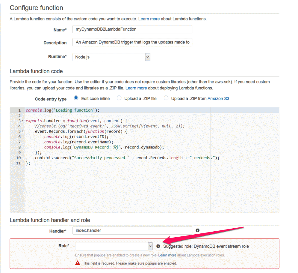298x273 pixels.
Task: Open the Runtime Node.js dropdown
Action: (x=111, y=57)
